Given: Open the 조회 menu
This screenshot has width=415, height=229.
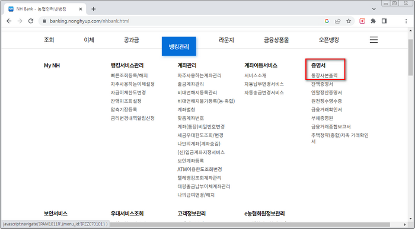Looking at the screenshot, I should pos(49,40).
